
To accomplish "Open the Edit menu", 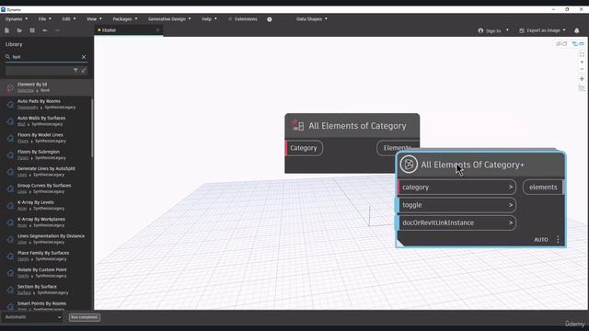I will [x=69, y=19].
